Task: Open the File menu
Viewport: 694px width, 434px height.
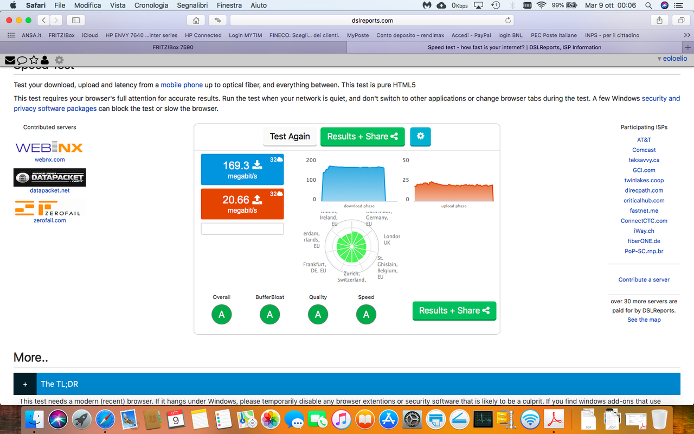Action: click(x=60, y=5)
